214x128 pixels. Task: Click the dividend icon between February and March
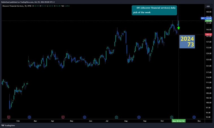[x=29, y=117]
